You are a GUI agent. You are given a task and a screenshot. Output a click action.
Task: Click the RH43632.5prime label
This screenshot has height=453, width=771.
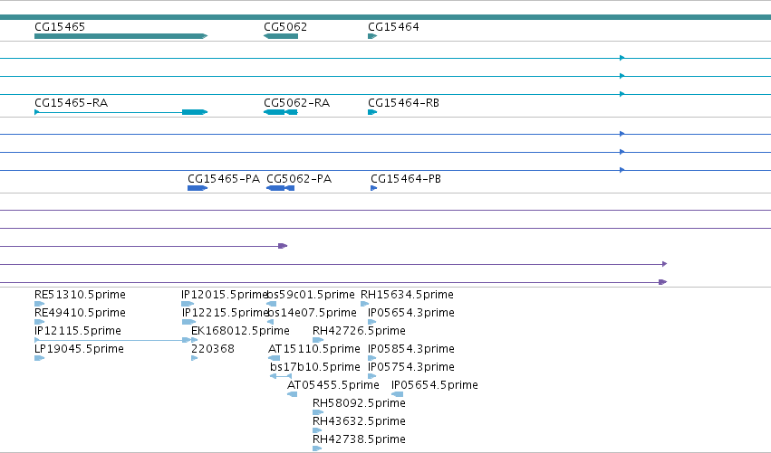359,421
